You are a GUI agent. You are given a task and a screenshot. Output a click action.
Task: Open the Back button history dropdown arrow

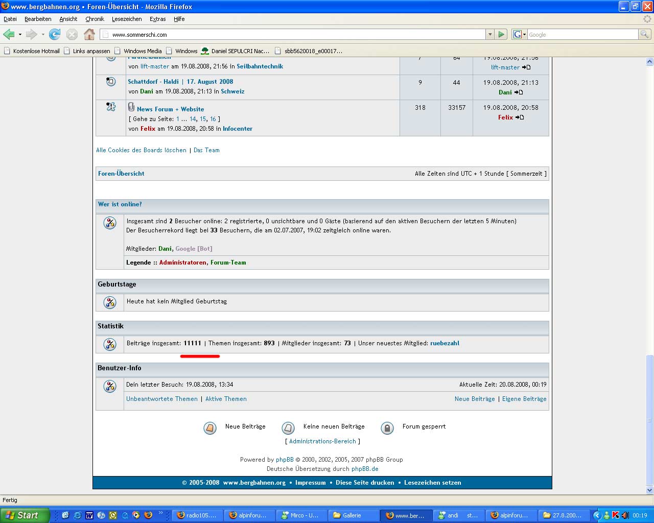[x=20, y=34]
